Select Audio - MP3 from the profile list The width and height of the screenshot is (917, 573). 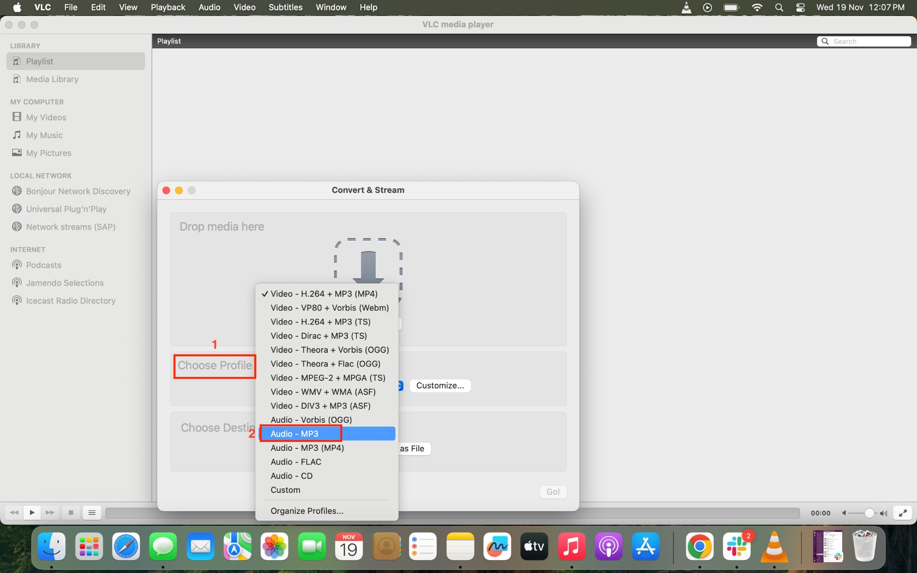coord(294,433)
